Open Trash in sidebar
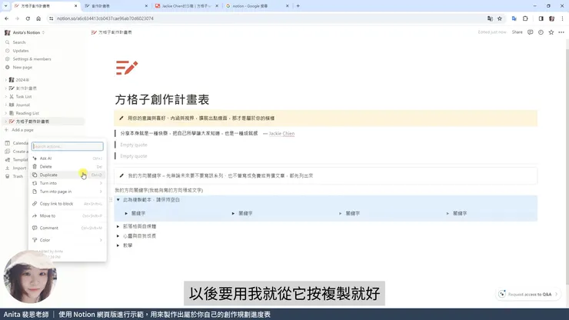Viewport: 569px width, 320px height. point(18,176)
